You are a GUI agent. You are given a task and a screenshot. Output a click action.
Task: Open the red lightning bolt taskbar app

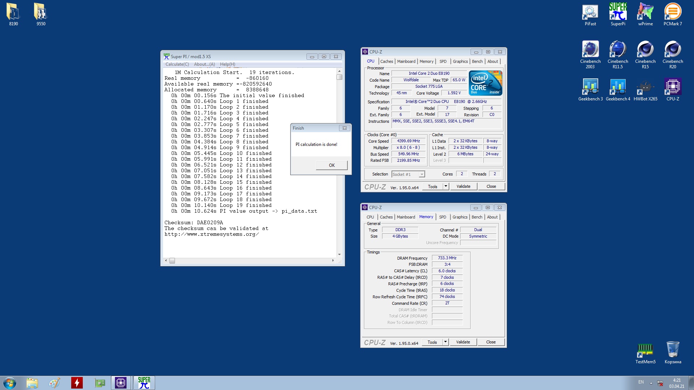click(77, 383)
